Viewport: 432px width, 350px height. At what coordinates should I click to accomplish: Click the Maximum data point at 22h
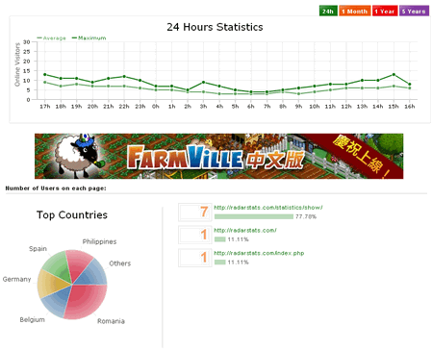[x=124, y=77]
